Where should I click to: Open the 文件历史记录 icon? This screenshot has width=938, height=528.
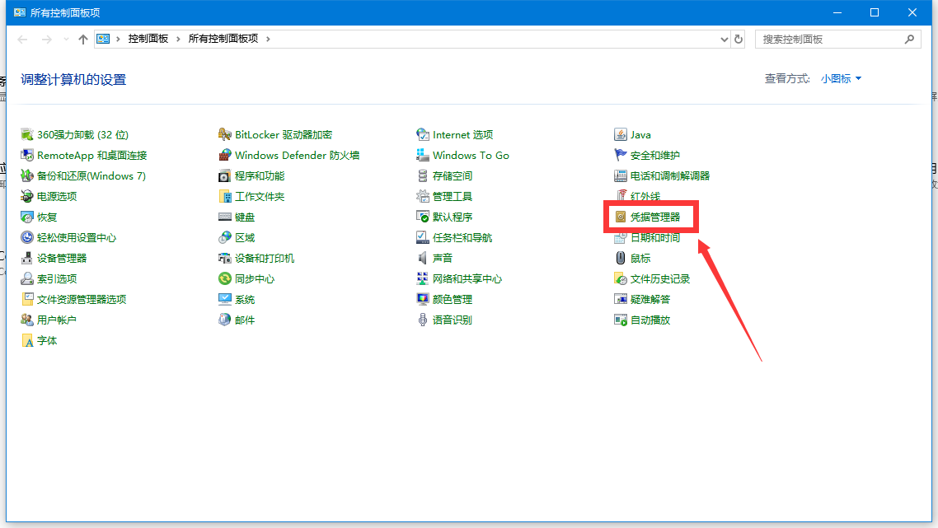click(621, 278)
